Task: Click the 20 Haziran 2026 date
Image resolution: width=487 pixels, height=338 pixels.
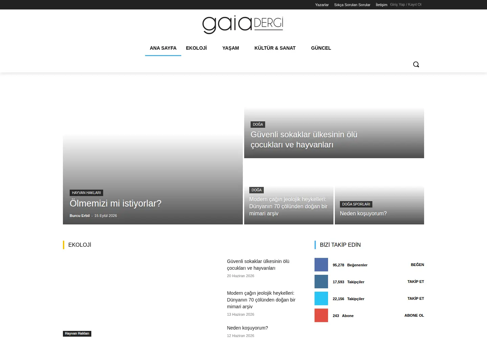Action: point(240,276)
